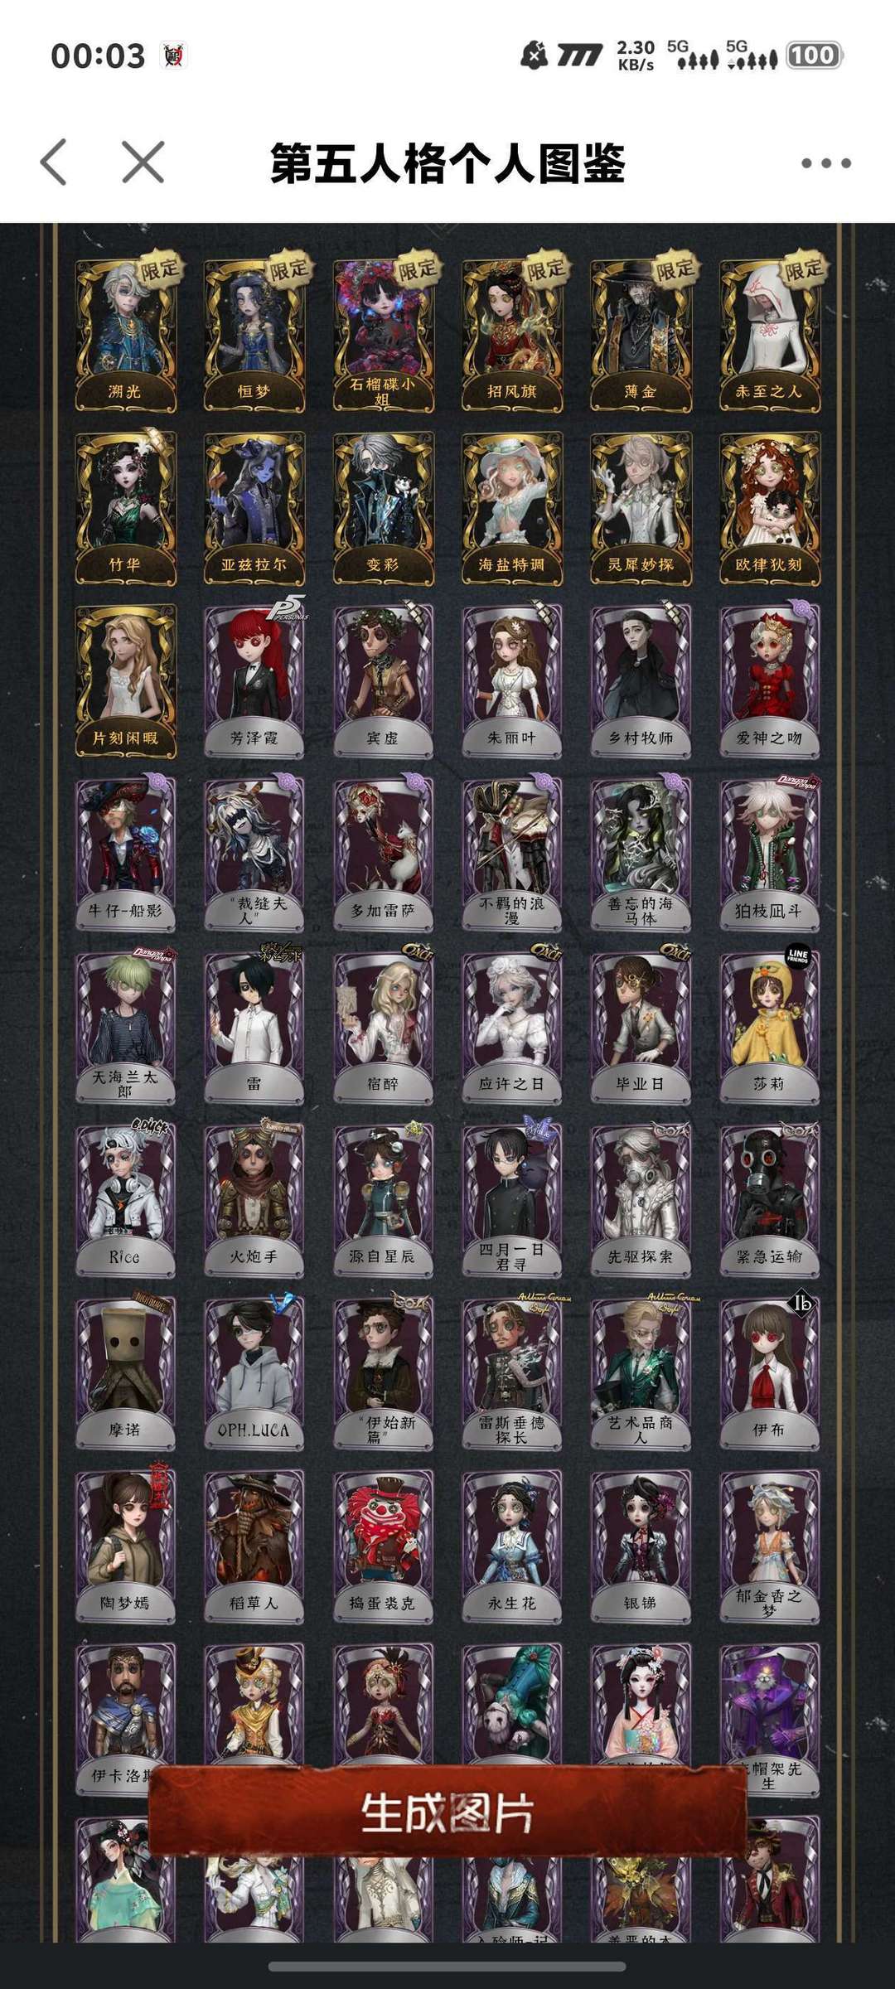The width and height of the screenshot is (895, 1989).
Task: Select the 片刻闲暇 gold card
Action: [x=126, y=681]
